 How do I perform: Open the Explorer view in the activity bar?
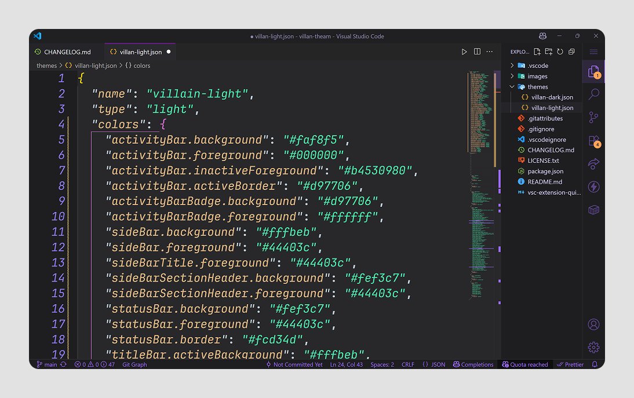(x=593, y=71)
